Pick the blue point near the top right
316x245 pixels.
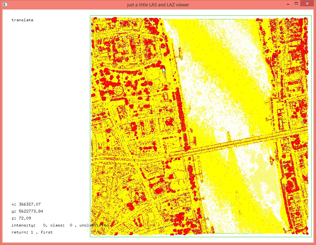pyautogui.click(x=275, y=56)
